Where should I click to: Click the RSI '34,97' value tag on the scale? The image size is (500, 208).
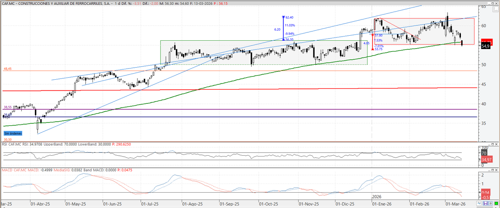pos(487,159)
